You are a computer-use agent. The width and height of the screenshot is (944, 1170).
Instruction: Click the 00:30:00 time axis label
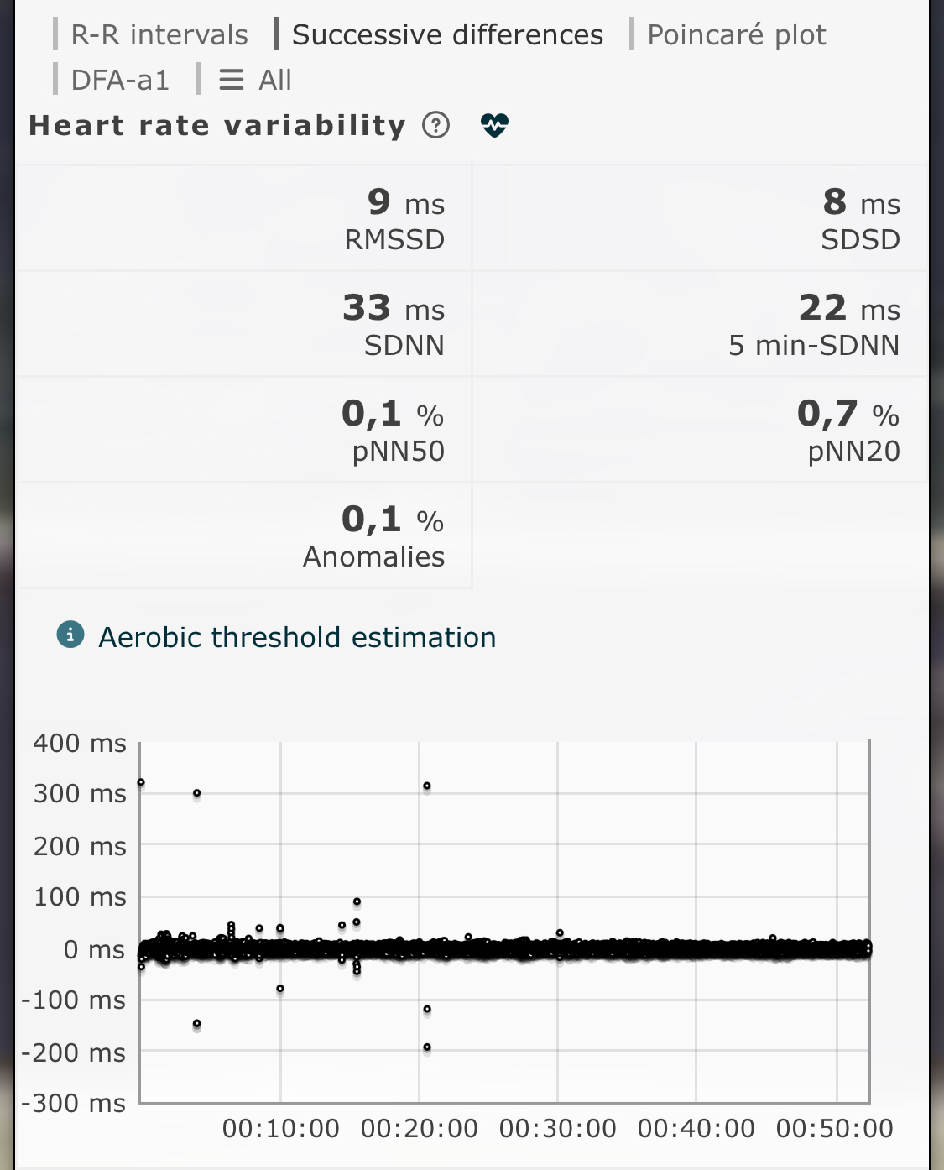click(x=557, y=1128)
